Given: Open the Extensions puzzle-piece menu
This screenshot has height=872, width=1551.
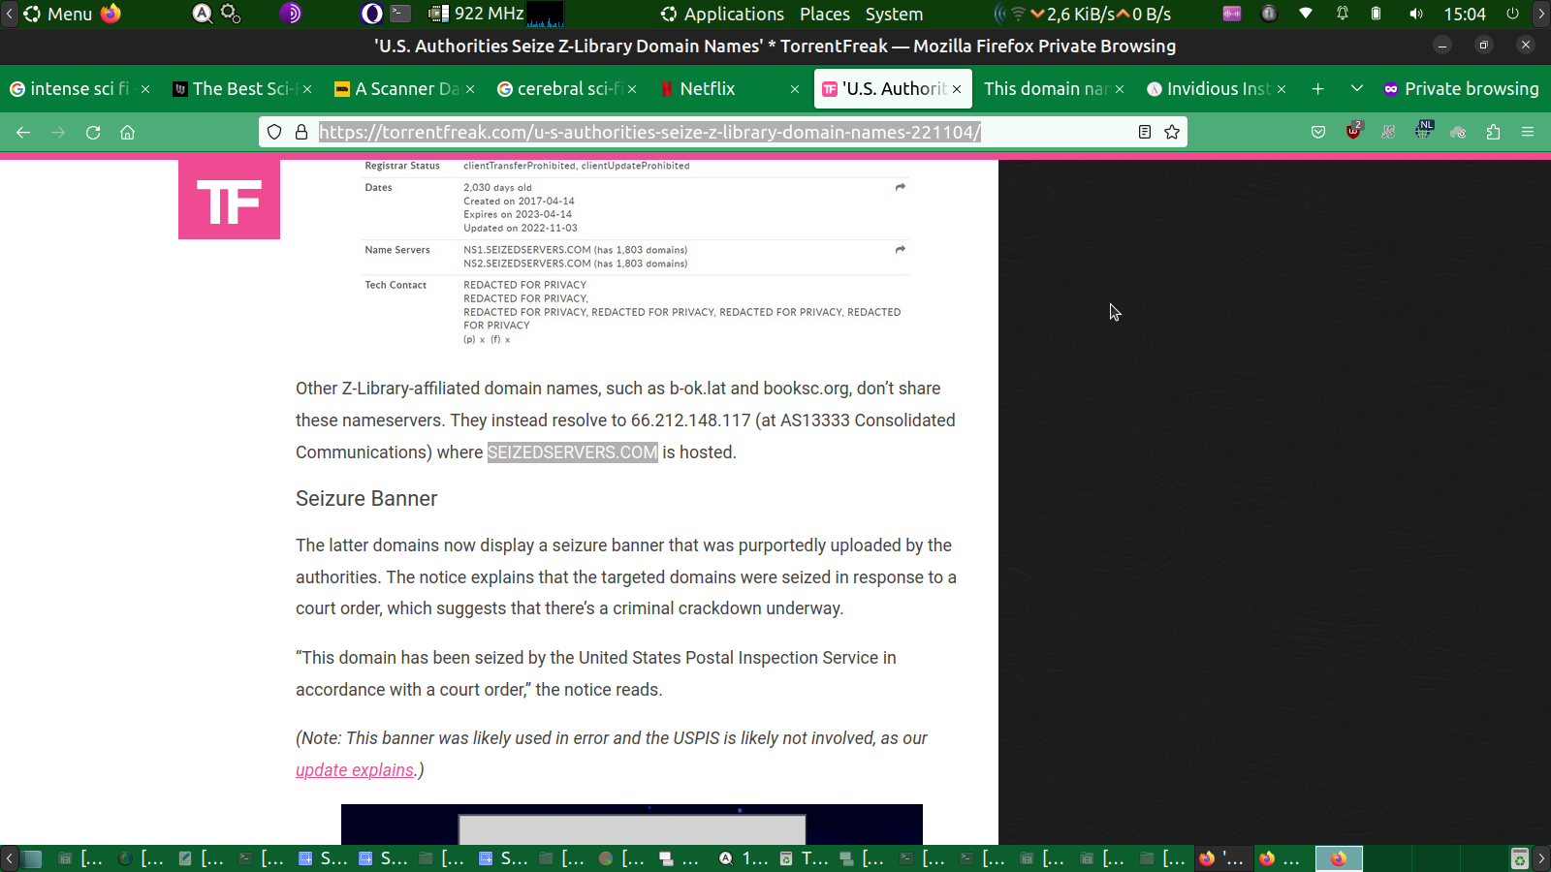Looking at the screenshot, I should [x=1493, y=132].
